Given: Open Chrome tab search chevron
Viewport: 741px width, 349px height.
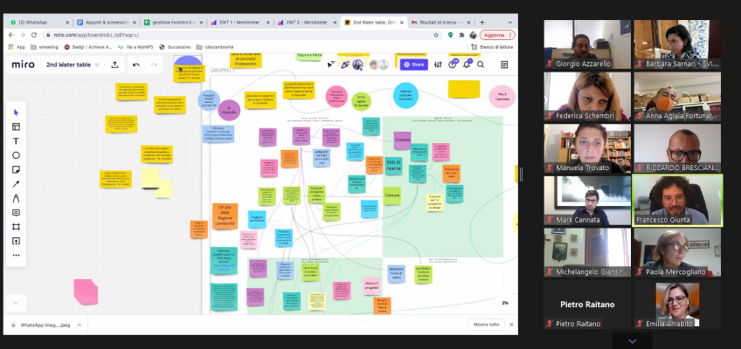Looking at the screenshot, I should pos(510,22).
